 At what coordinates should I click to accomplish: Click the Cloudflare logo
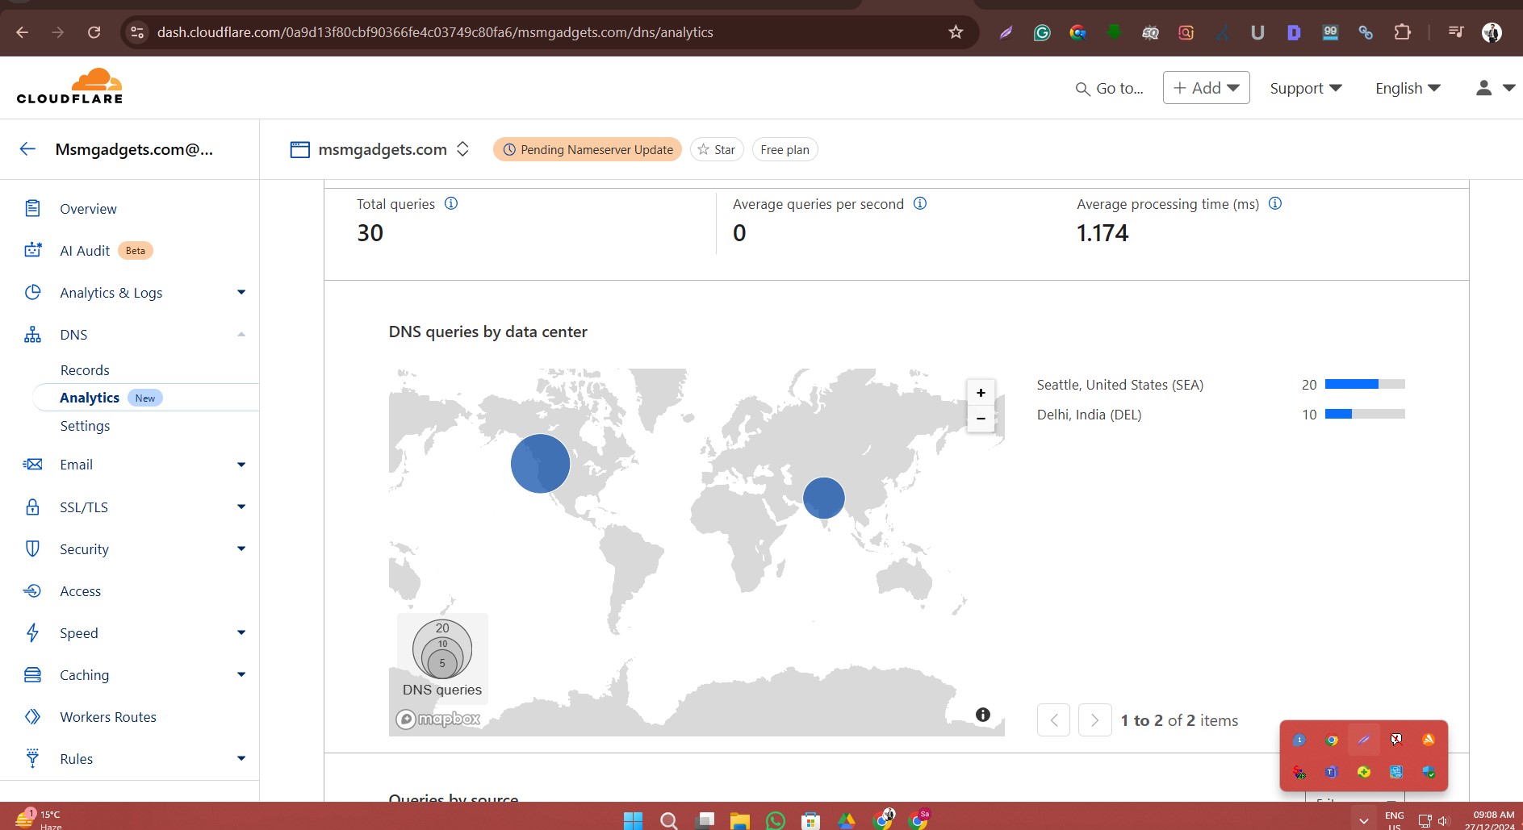tap(69, 86)
